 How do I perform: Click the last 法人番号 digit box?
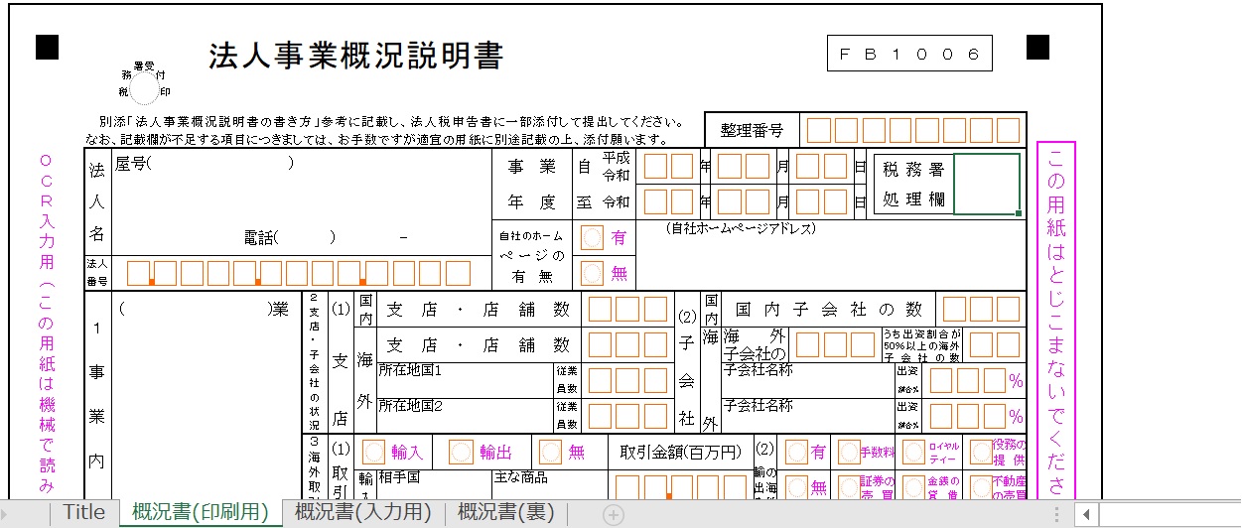tap(458, 273)
